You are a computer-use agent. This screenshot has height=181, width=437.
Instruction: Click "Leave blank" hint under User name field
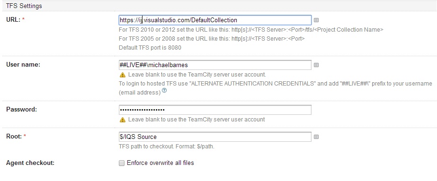click(197, 75)
